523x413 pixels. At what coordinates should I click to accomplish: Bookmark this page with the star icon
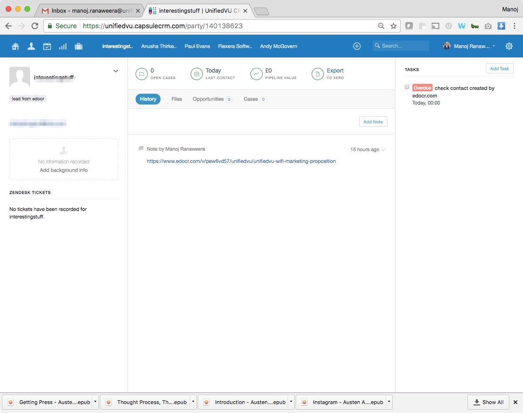394,26
